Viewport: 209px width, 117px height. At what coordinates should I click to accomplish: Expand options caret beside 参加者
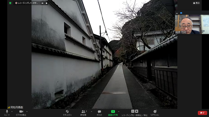[91, 111]
